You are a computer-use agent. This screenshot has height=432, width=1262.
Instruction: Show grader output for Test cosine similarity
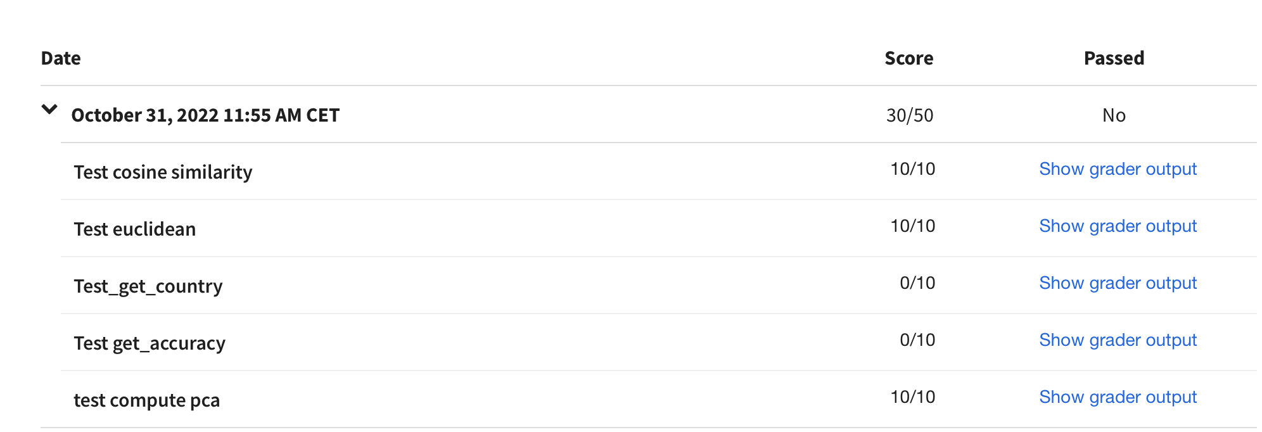coord(1118,169)
